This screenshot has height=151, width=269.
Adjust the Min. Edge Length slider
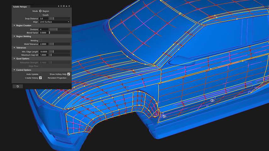(59, 52)
